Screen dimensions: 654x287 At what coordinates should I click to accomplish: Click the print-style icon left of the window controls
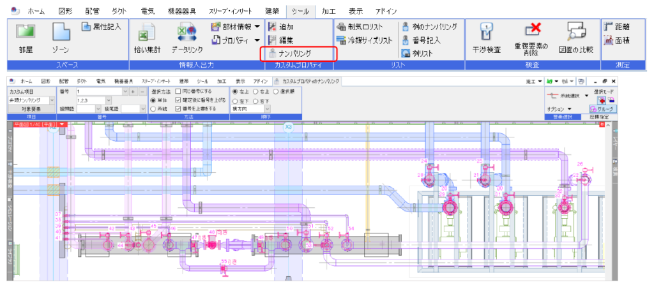[x=582, y=81]
